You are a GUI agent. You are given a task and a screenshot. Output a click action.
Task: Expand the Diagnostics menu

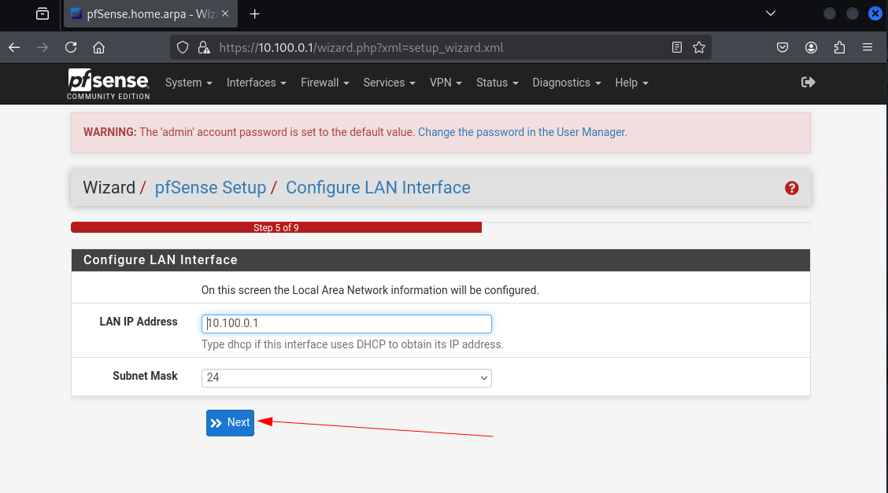click(566, 83)
